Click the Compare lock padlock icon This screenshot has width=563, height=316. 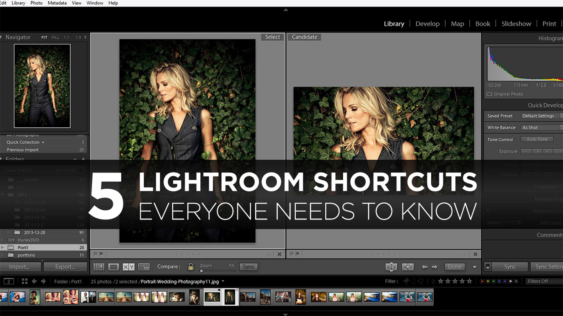[191, 266]
